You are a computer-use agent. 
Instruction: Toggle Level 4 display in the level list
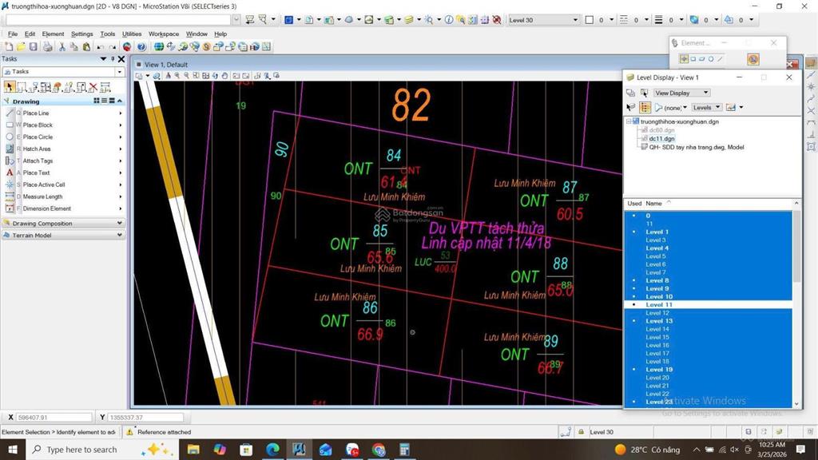[709, 248]
